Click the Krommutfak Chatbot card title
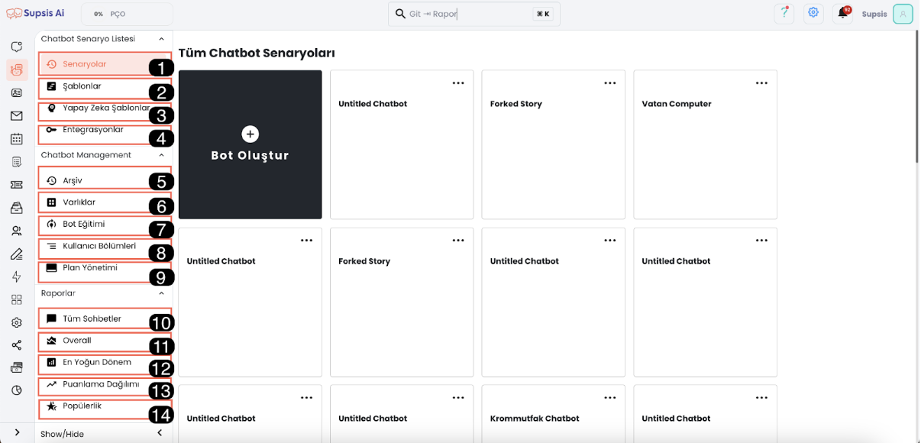 535,419
